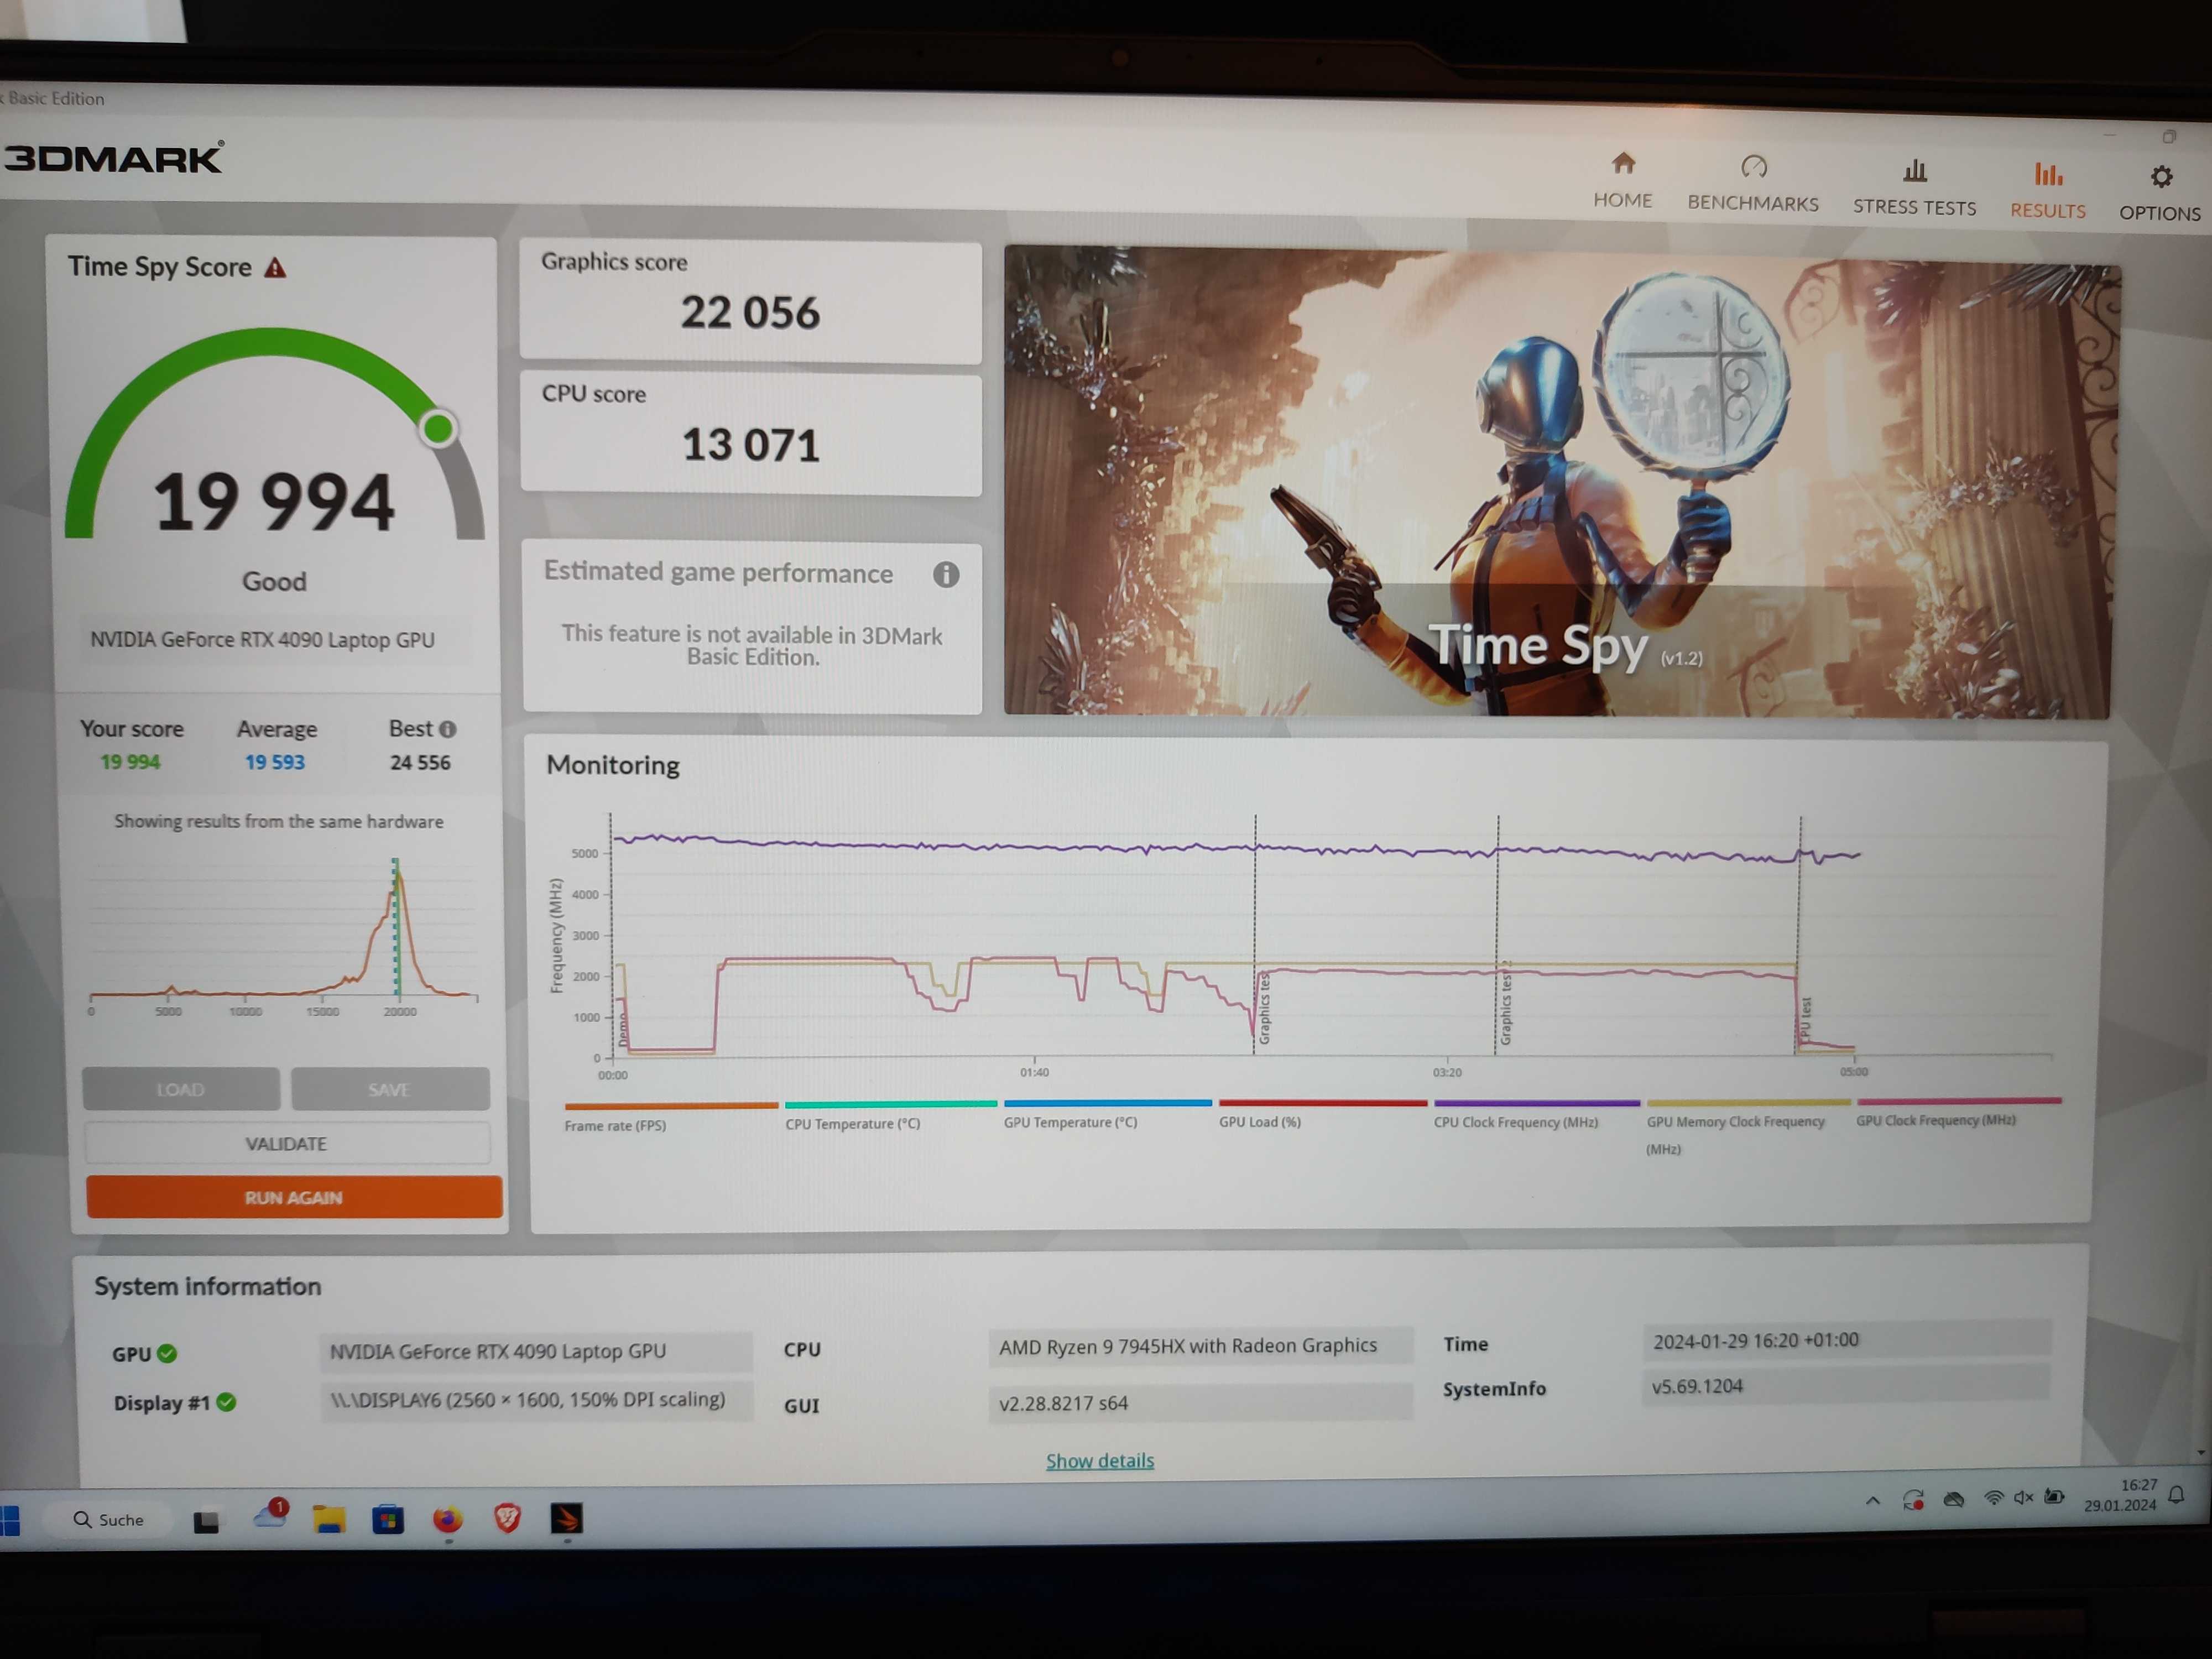Toggle the GPU Load (%) legend item

1259,1122
